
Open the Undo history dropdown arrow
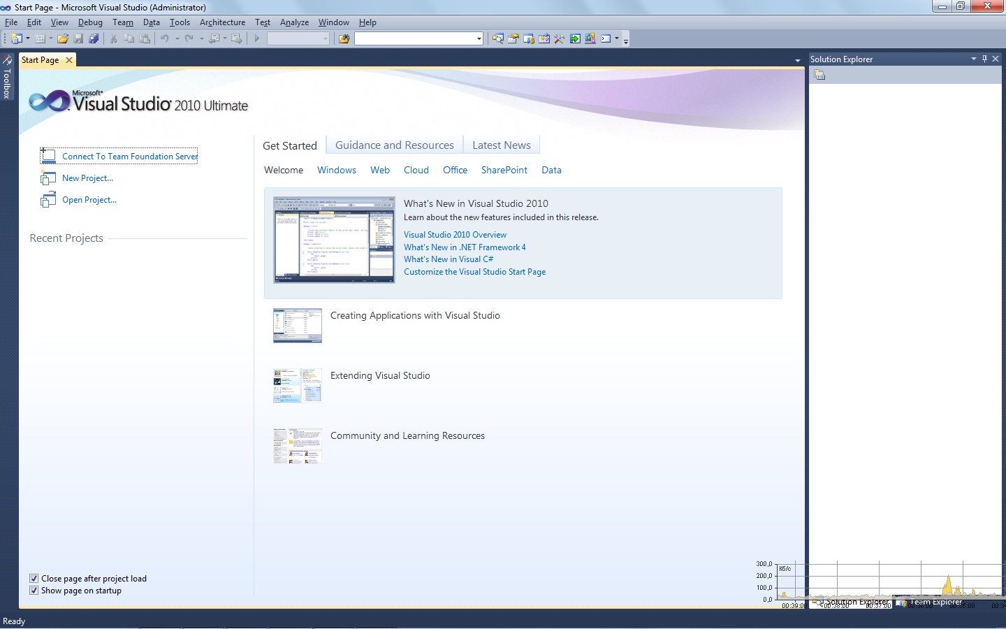coord(177,38)
